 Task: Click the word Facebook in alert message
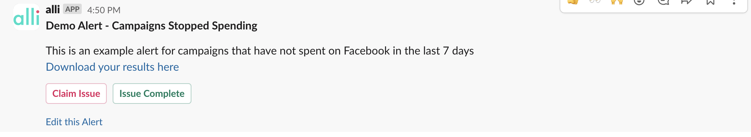coord(367,51)
